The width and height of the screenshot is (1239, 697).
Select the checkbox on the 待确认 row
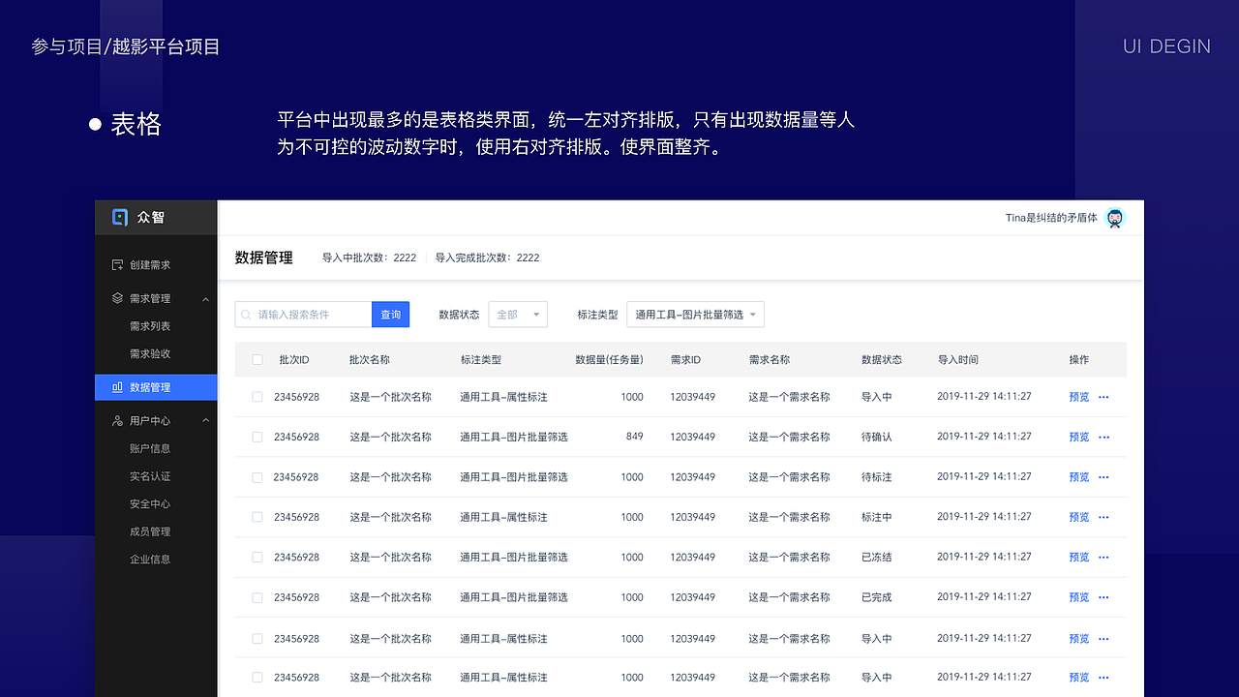click(257, 437)
